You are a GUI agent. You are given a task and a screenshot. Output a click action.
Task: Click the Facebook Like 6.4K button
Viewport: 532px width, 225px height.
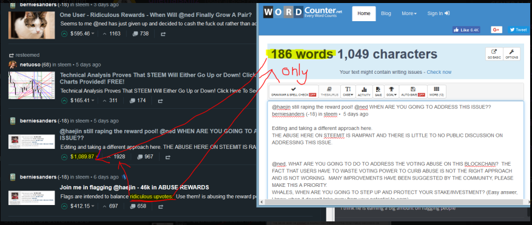[x=466, y=30]
